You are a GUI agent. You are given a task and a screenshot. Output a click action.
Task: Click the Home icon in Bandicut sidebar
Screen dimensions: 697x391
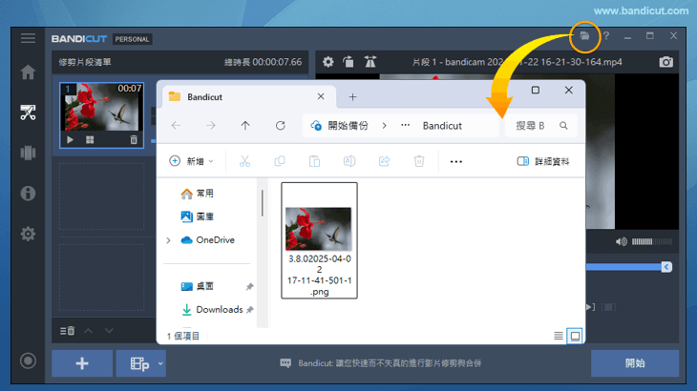28,72
